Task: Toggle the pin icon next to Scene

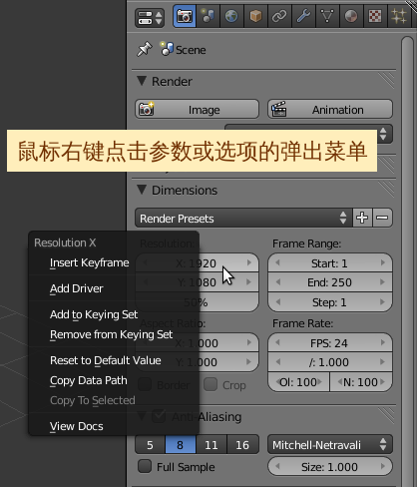Action: coord(145,50)
